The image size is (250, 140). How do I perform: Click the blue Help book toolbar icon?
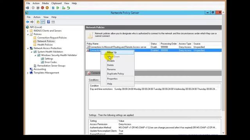tap(48, 22)
